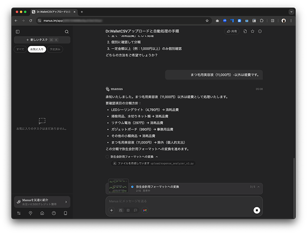Start a new task with 新しいタスク
307x234 pixels.
[42, 40]
